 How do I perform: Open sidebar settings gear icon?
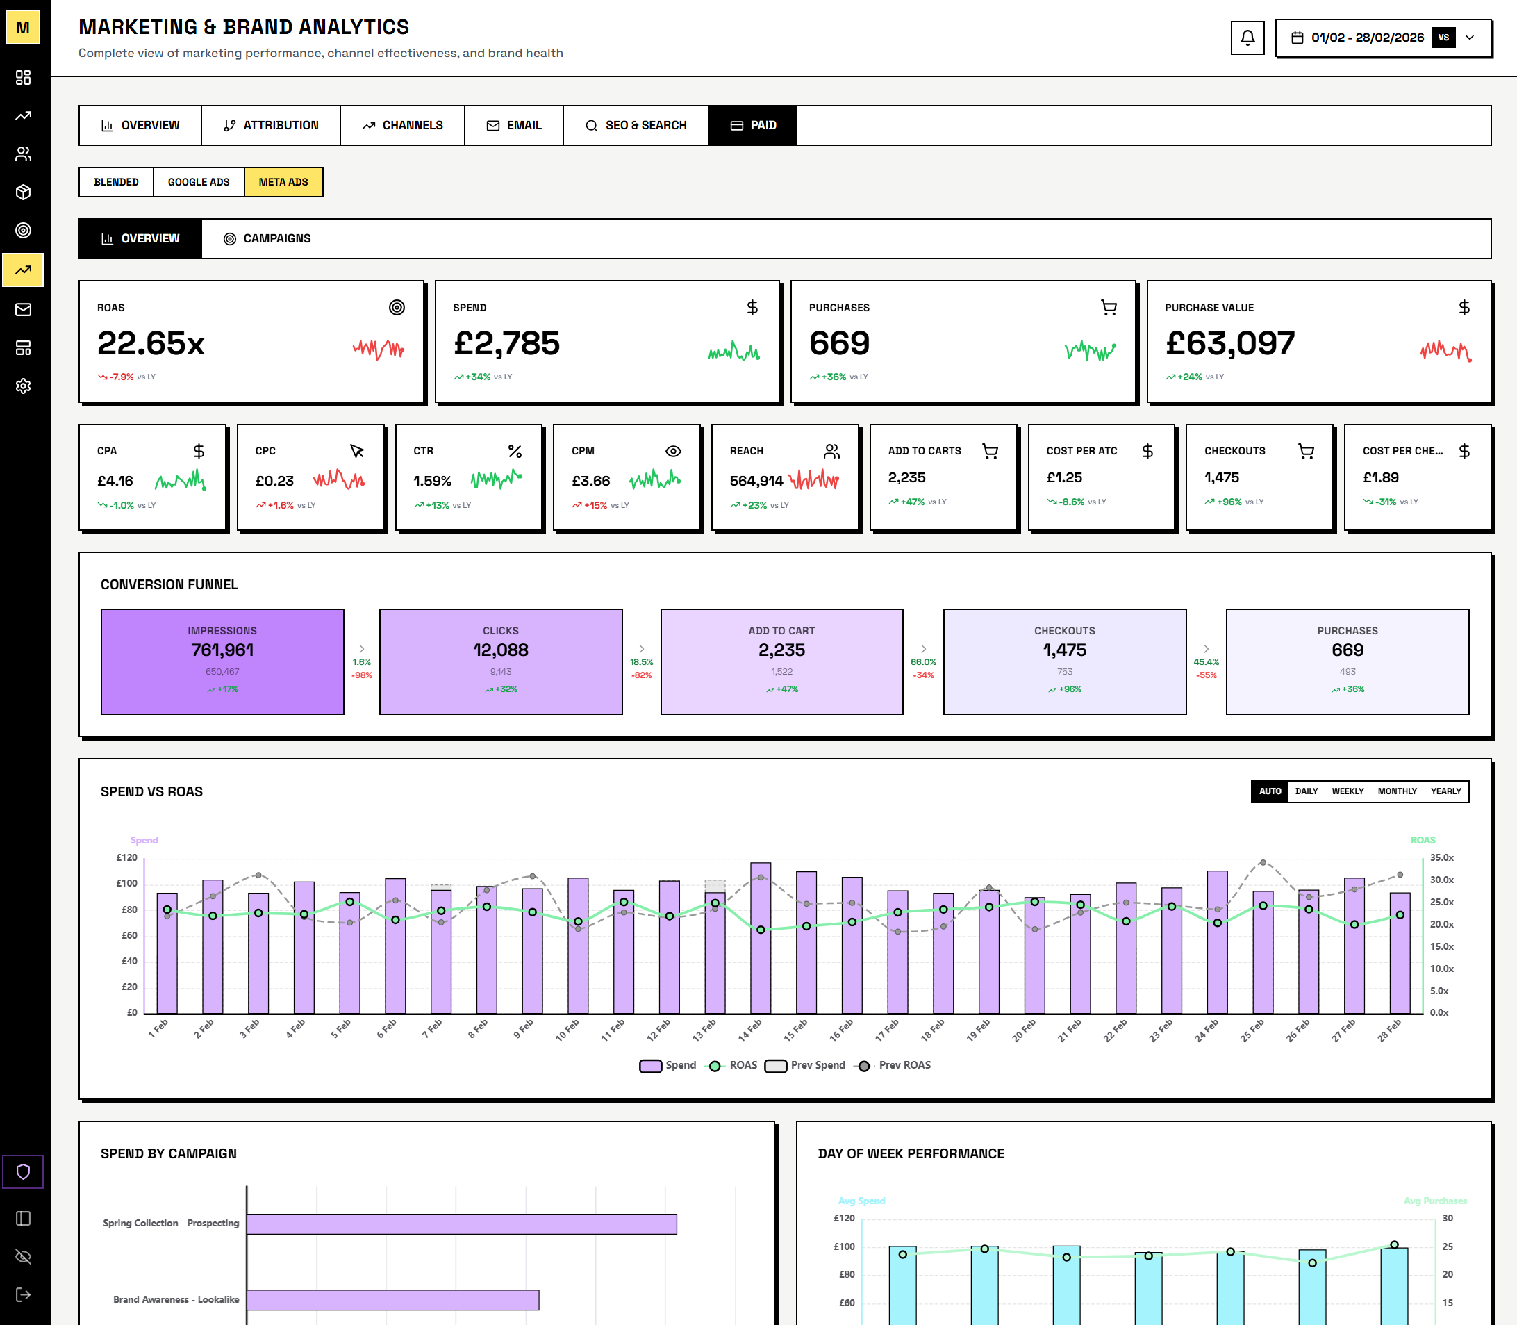[24, 386]
